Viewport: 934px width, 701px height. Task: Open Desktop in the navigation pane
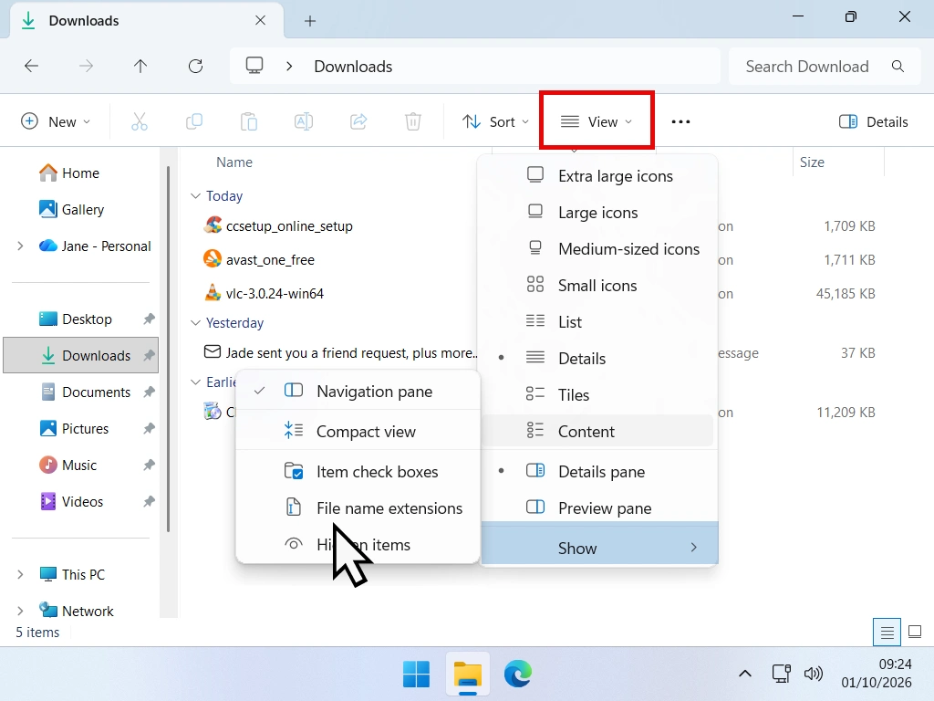coord(80,319)
